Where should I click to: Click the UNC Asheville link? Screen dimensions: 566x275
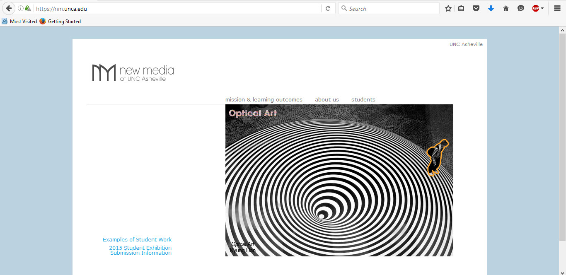(466, 44)
